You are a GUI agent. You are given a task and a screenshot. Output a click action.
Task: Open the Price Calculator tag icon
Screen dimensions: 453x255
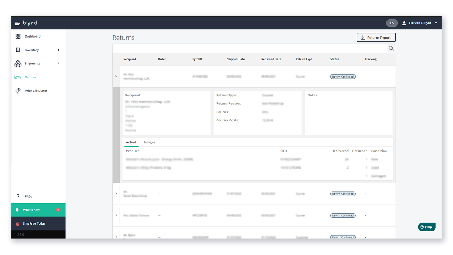[18, 90]
